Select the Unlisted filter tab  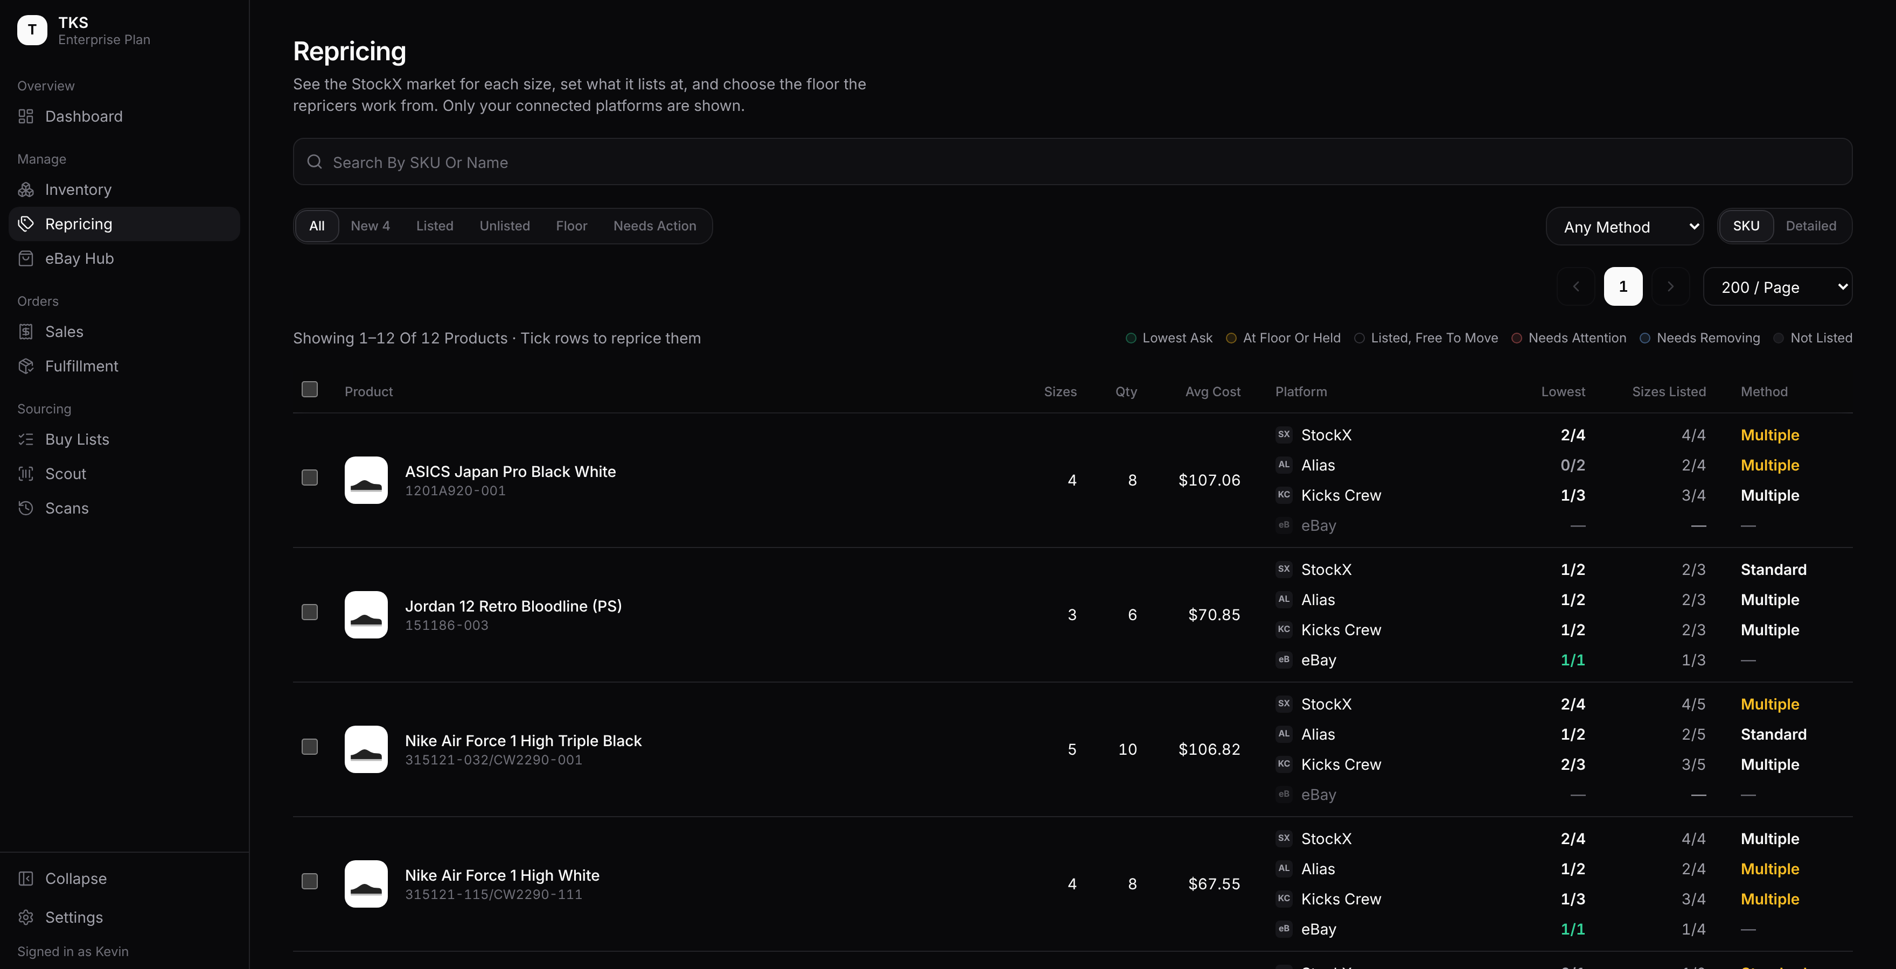(505, 226)
